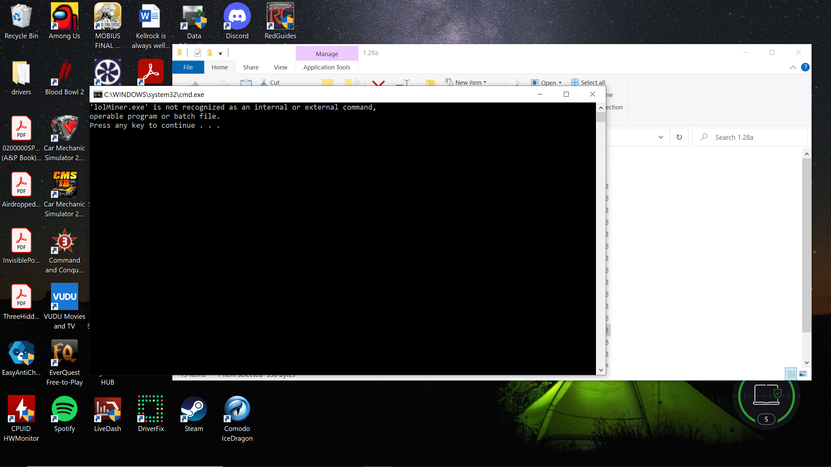The height and width of the screenshot is (467, 831).
Task: Select the VUDU Movies and TV icon
Action: coord(64,306)
